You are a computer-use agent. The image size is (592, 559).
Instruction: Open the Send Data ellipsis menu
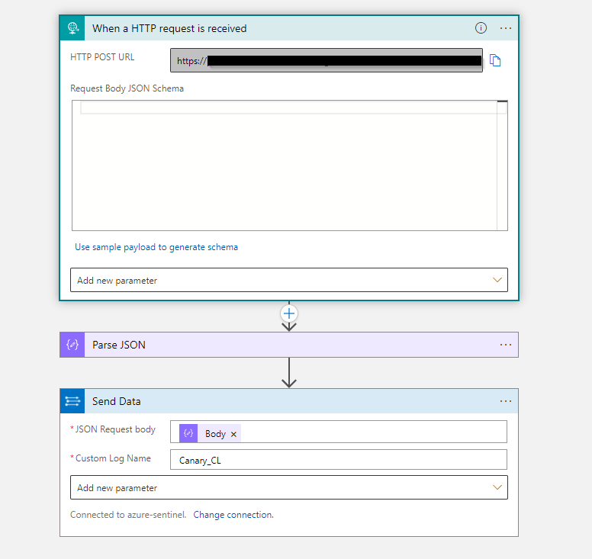[x=506, y=401]
